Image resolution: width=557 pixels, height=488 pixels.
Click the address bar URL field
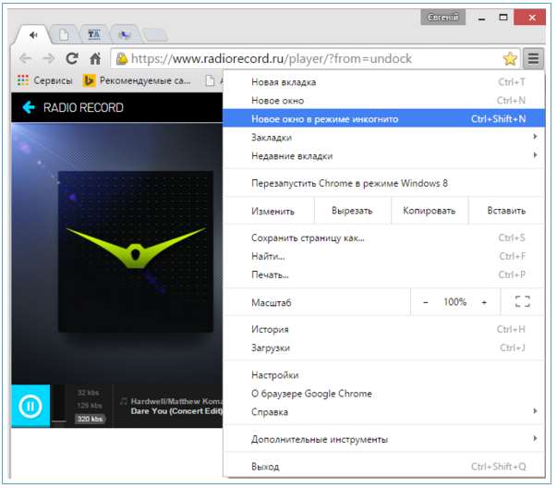pyautogui.click(x=305, y=58)
